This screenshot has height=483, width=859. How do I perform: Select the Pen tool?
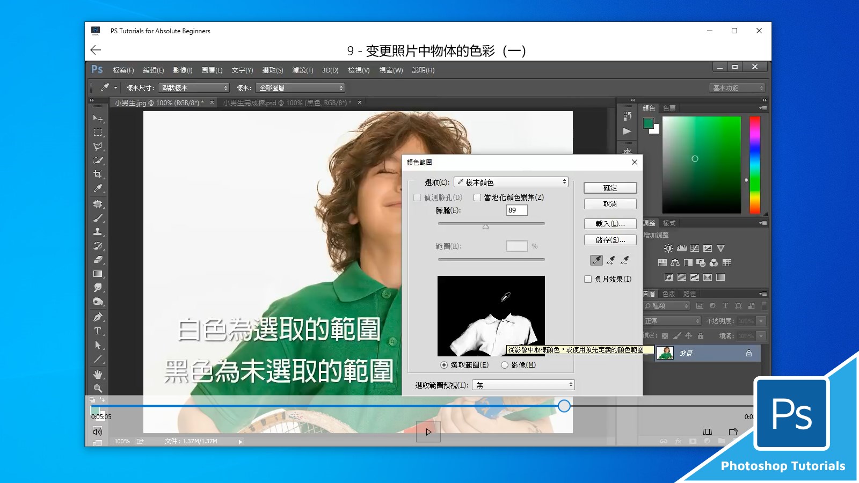(98, 317)
